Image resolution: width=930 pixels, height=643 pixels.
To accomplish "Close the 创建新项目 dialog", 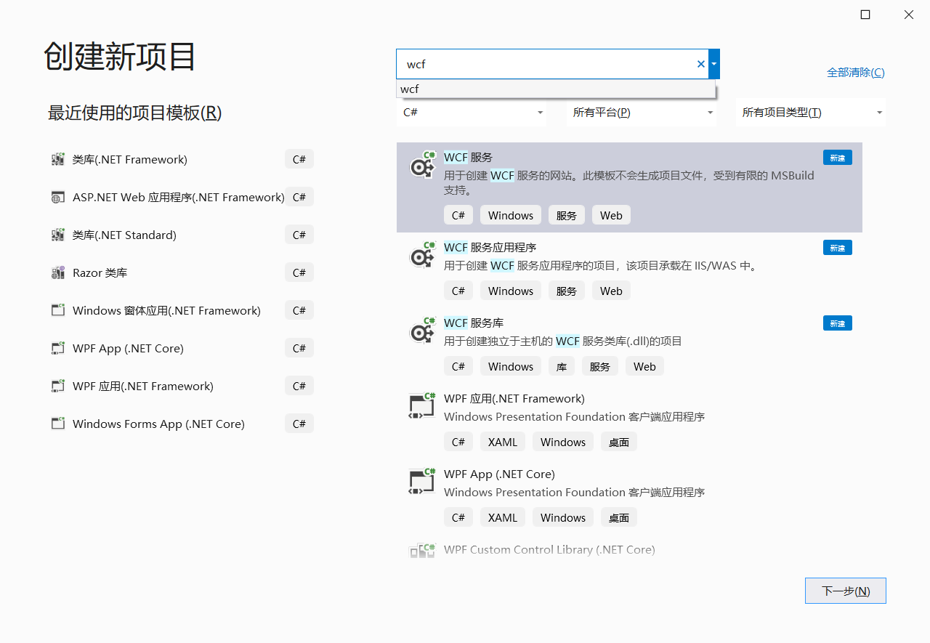I will [909, 15].
